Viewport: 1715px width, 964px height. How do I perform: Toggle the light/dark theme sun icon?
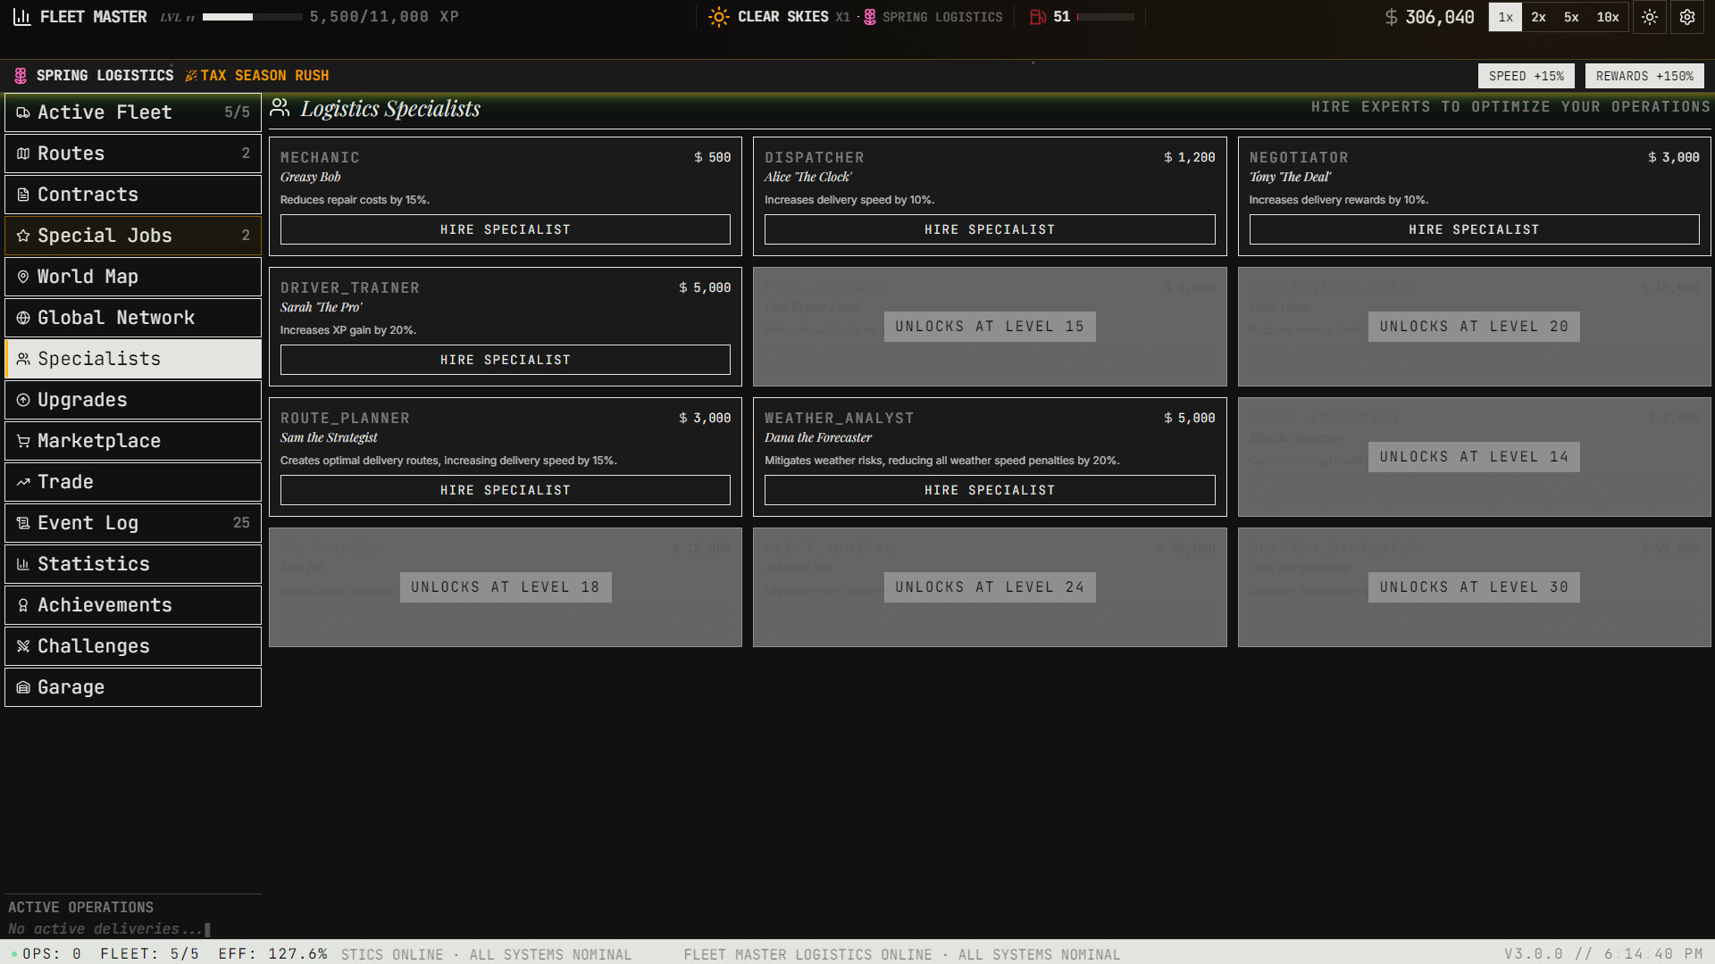1649,17
